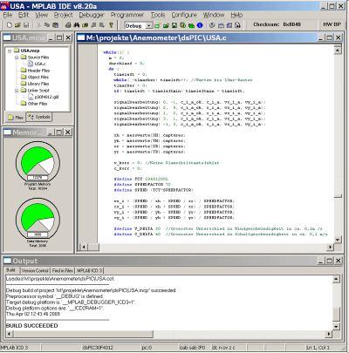349x353 pixels.
Task: Click the code editor up scroll arrow
Action: (x=338, y=51)
